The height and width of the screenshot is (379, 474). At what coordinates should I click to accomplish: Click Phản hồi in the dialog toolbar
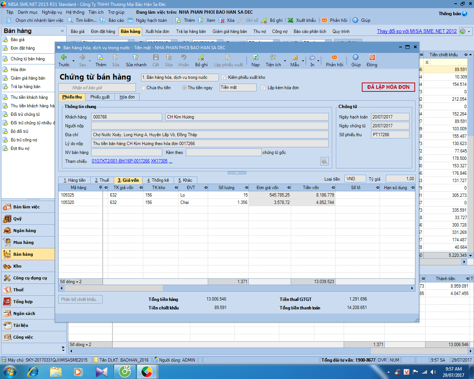(334, 60)
